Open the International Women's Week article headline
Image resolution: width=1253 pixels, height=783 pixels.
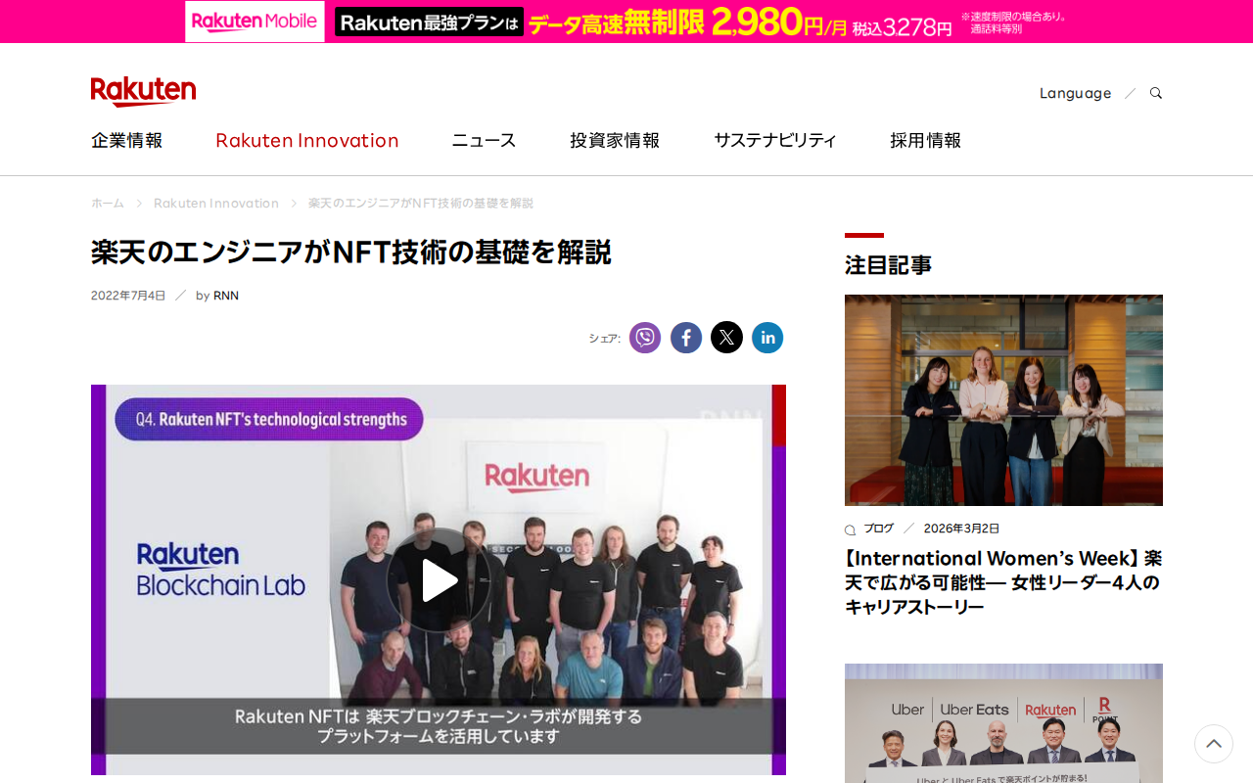click(x=1003, y=582)
